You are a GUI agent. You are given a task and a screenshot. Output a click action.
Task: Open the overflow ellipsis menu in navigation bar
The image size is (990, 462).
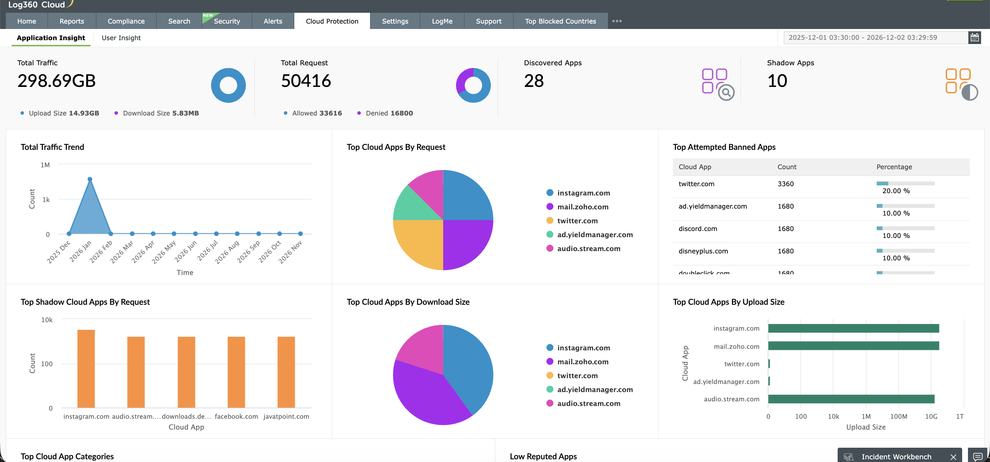click(x=617, y=21)
